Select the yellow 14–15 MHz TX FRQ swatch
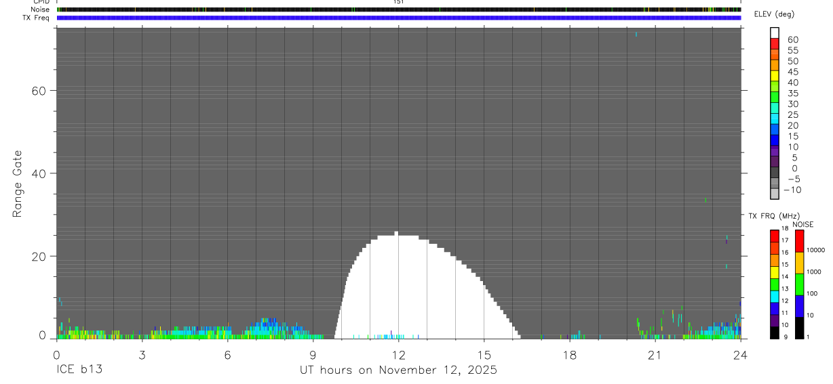 click(775, 272)
